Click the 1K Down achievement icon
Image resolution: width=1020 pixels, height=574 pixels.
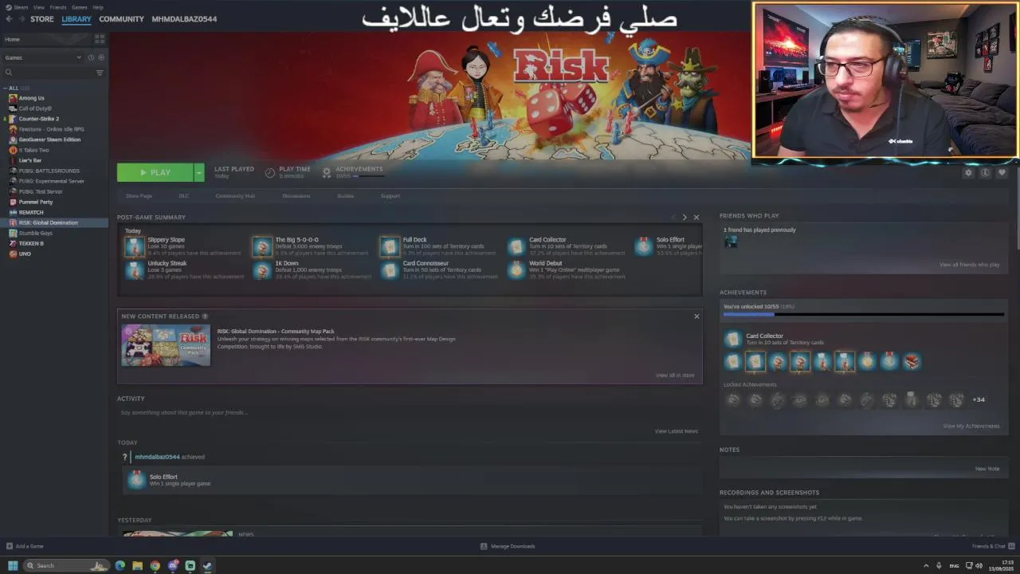click(x=262, y=270)
